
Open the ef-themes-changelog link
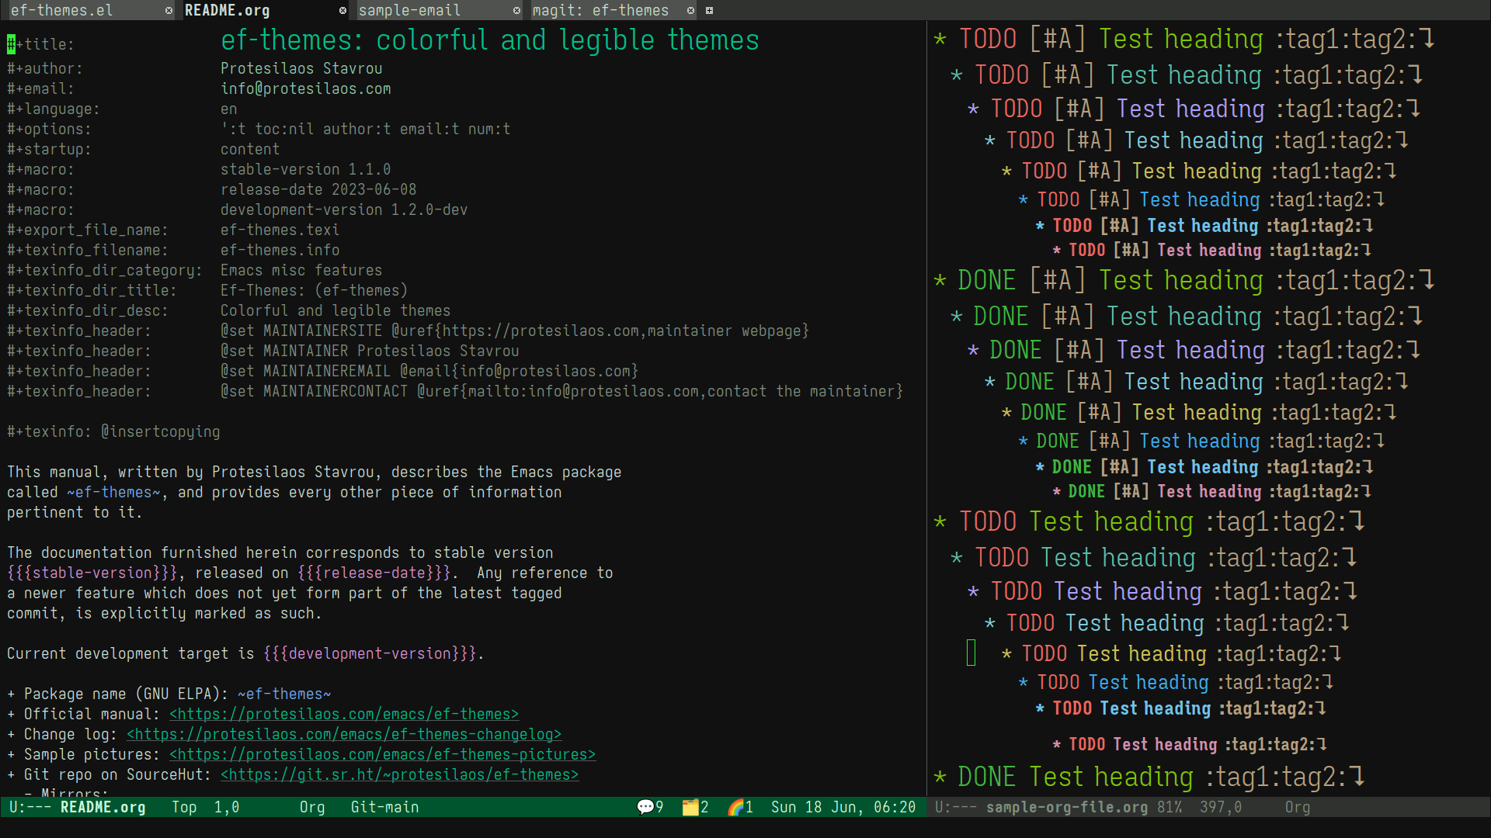(x=344, y=734)
